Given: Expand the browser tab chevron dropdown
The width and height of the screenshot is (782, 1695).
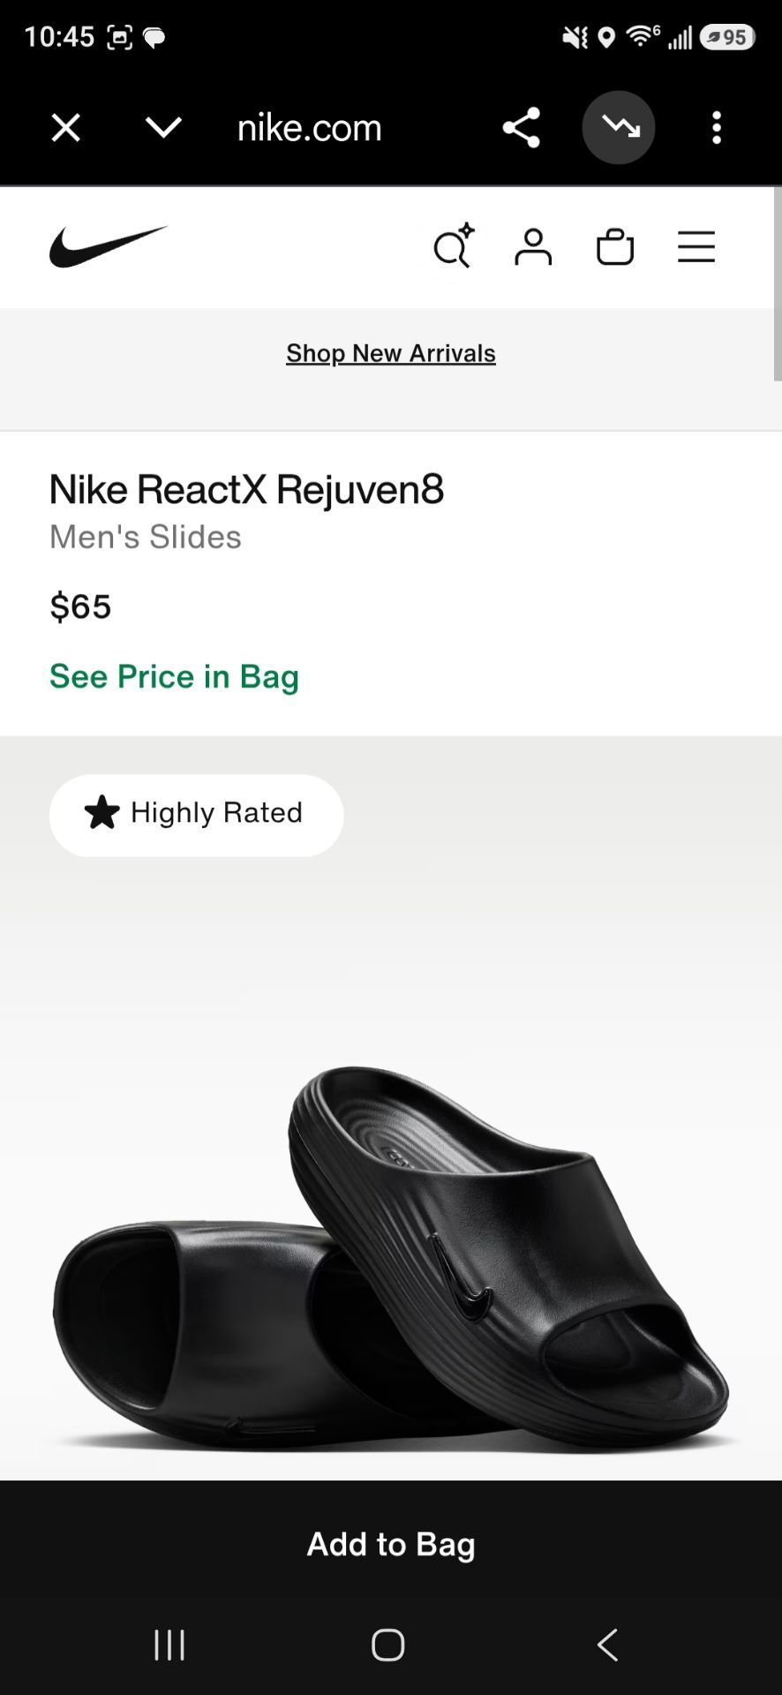Looking at the screenshot, I should tap(163, 128).
